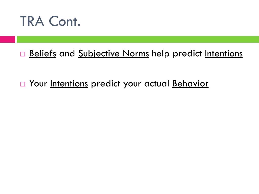Click the word "actual" before Behavior

coord(157,83)
